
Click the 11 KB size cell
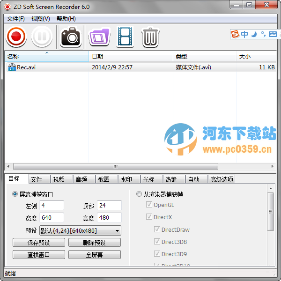click(x=267, y=67)
